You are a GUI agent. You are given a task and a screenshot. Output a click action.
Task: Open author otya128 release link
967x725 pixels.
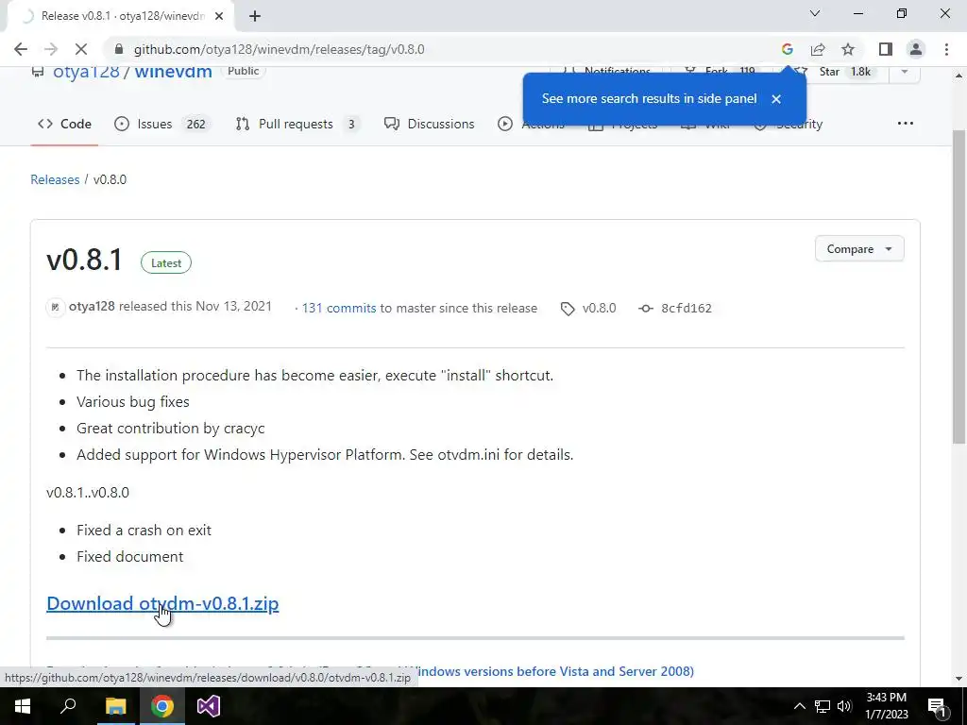(x=92, y=307)
